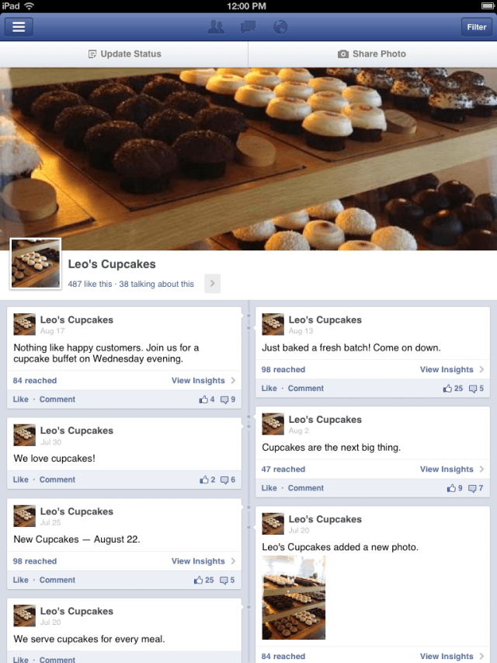Screen dimensions: 497x663
Task: Tap the camera Share Photo icon
Action: 342,54
